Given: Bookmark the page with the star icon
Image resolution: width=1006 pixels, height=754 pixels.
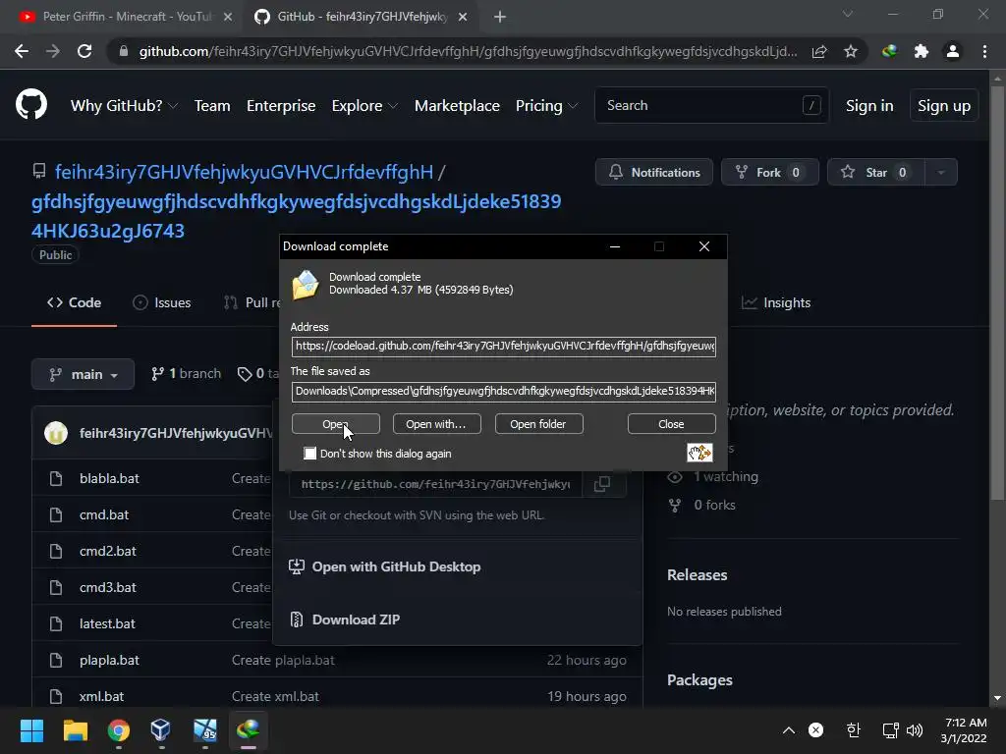Looking at the screenshot, I should (x=851, y=51).
